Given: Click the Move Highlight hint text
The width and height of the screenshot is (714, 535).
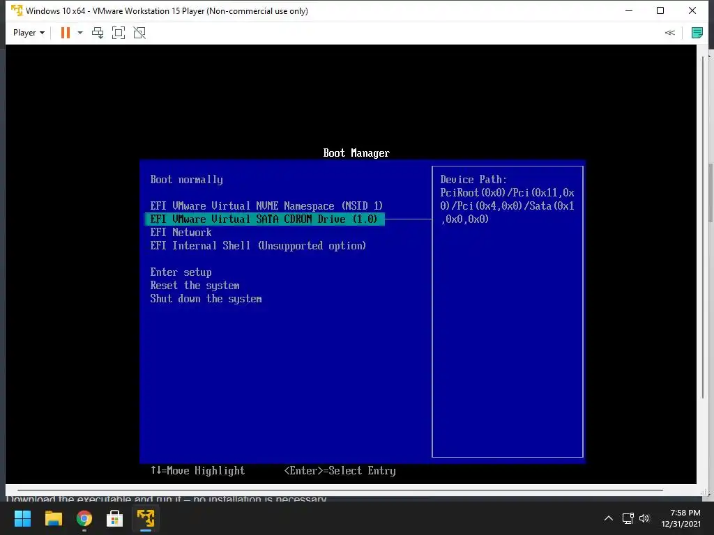Looking at the screenshot, I should pos(197,471).
